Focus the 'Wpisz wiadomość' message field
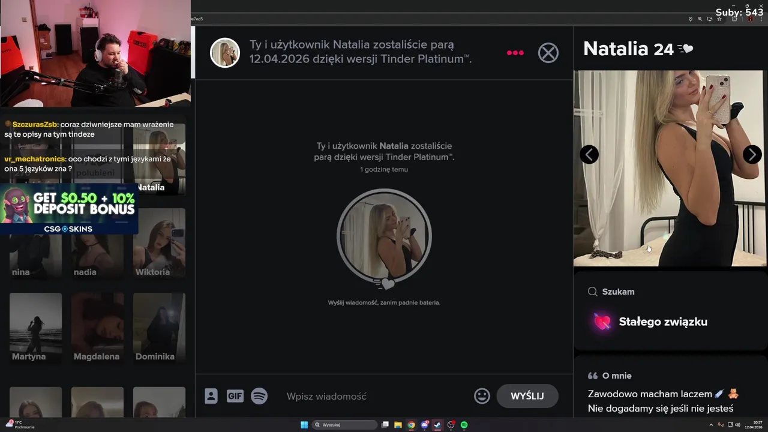 375,396
